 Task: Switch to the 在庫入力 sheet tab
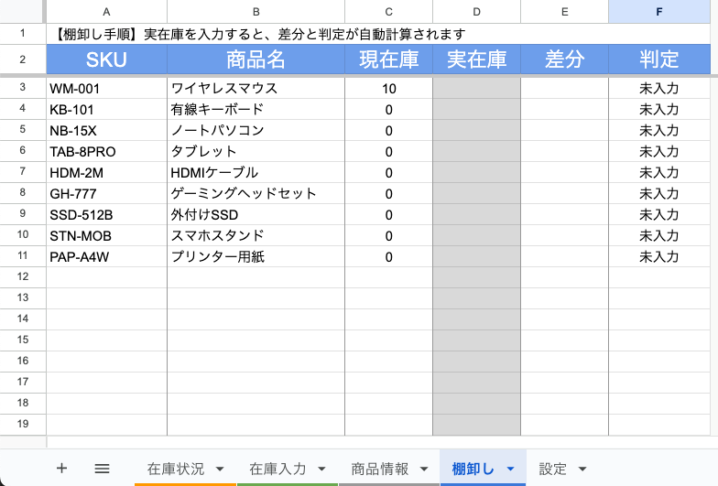[277, 469]
